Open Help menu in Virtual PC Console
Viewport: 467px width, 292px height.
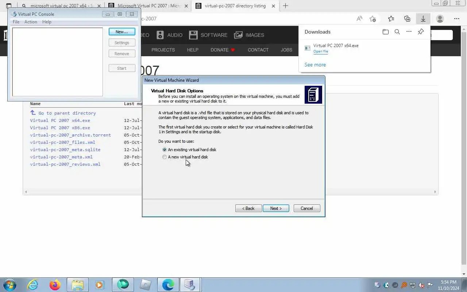tap(47, 22)
